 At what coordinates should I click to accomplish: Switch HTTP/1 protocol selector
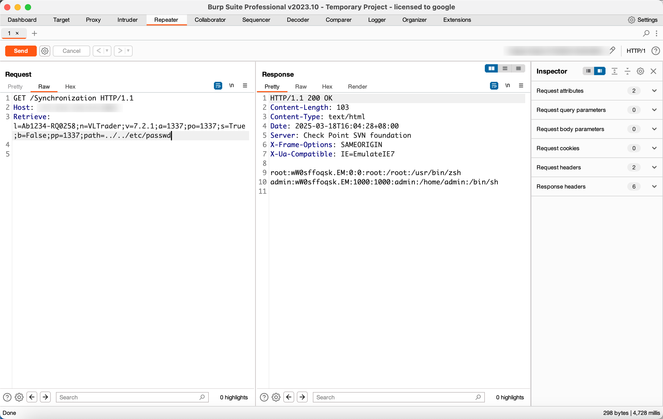pyautogui.click(x=636, y=51)
